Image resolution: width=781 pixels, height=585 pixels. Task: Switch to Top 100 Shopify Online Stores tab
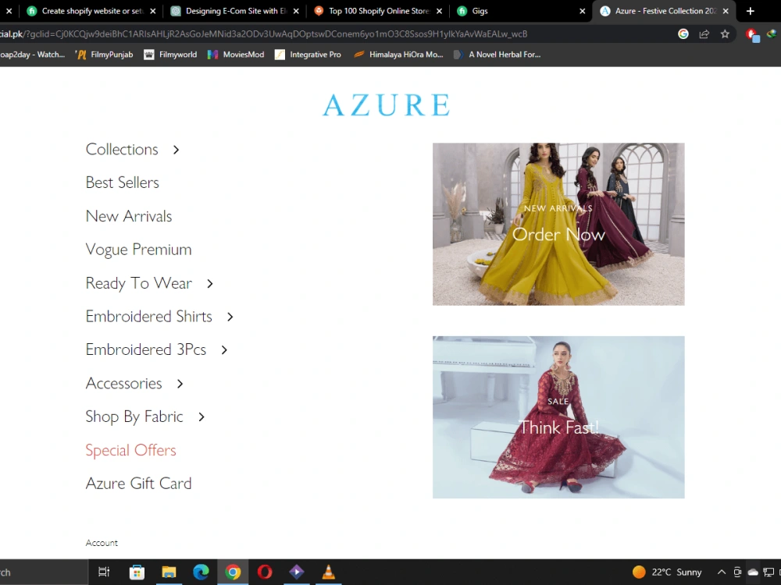[379, 11]
